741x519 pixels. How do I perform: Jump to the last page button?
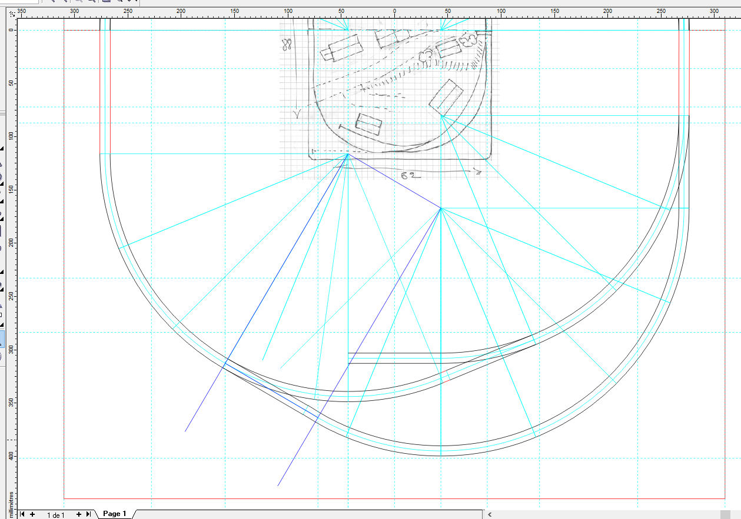pos(88,514)
